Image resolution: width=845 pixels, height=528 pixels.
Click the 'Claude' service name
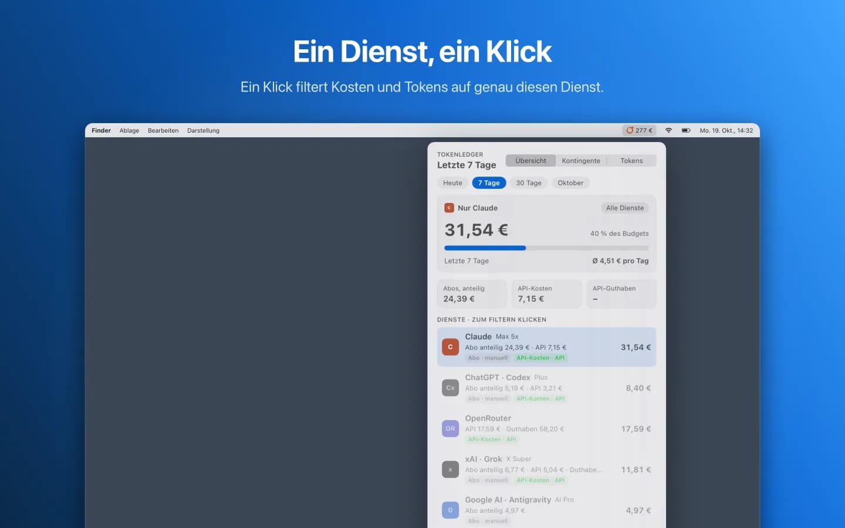click(478, 337)
